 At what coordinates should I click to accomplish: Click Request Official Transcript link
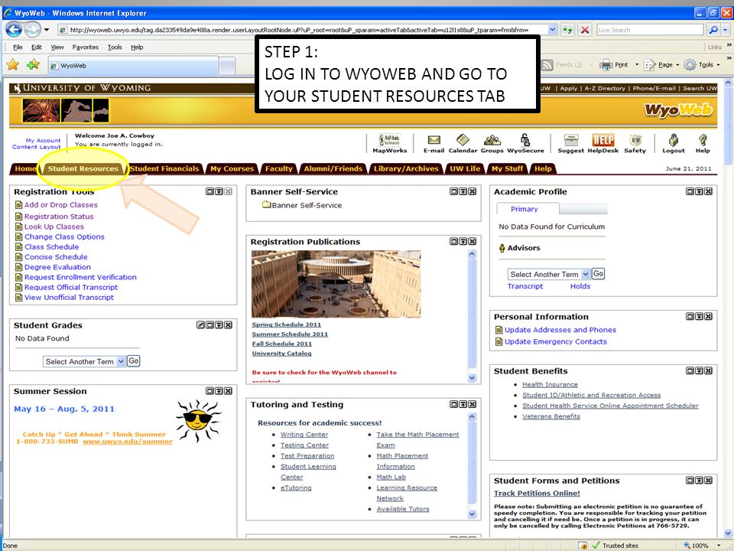click(x=71, y=287)
